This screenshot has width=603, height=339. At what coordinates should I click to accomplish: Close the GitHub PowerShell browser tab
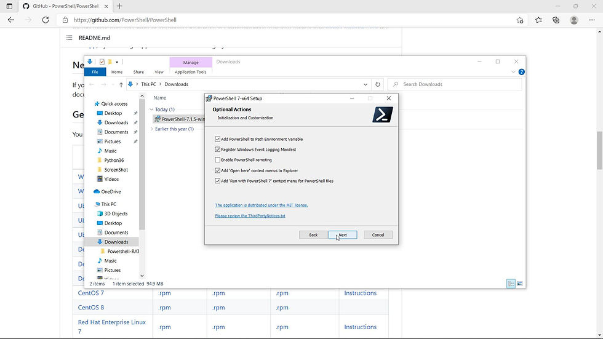[106, 6]
